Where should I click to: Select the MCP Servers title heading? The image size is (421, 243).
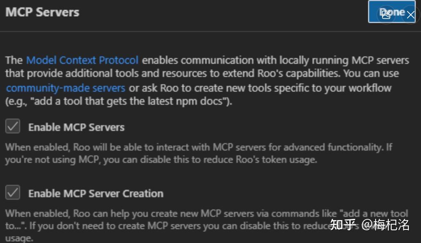tap(41, 12)
